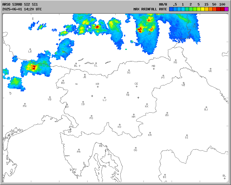The width and height of the screenshot is (231, 185).
Task: Select the MB station marker on map
Action: tap(154, 68)
